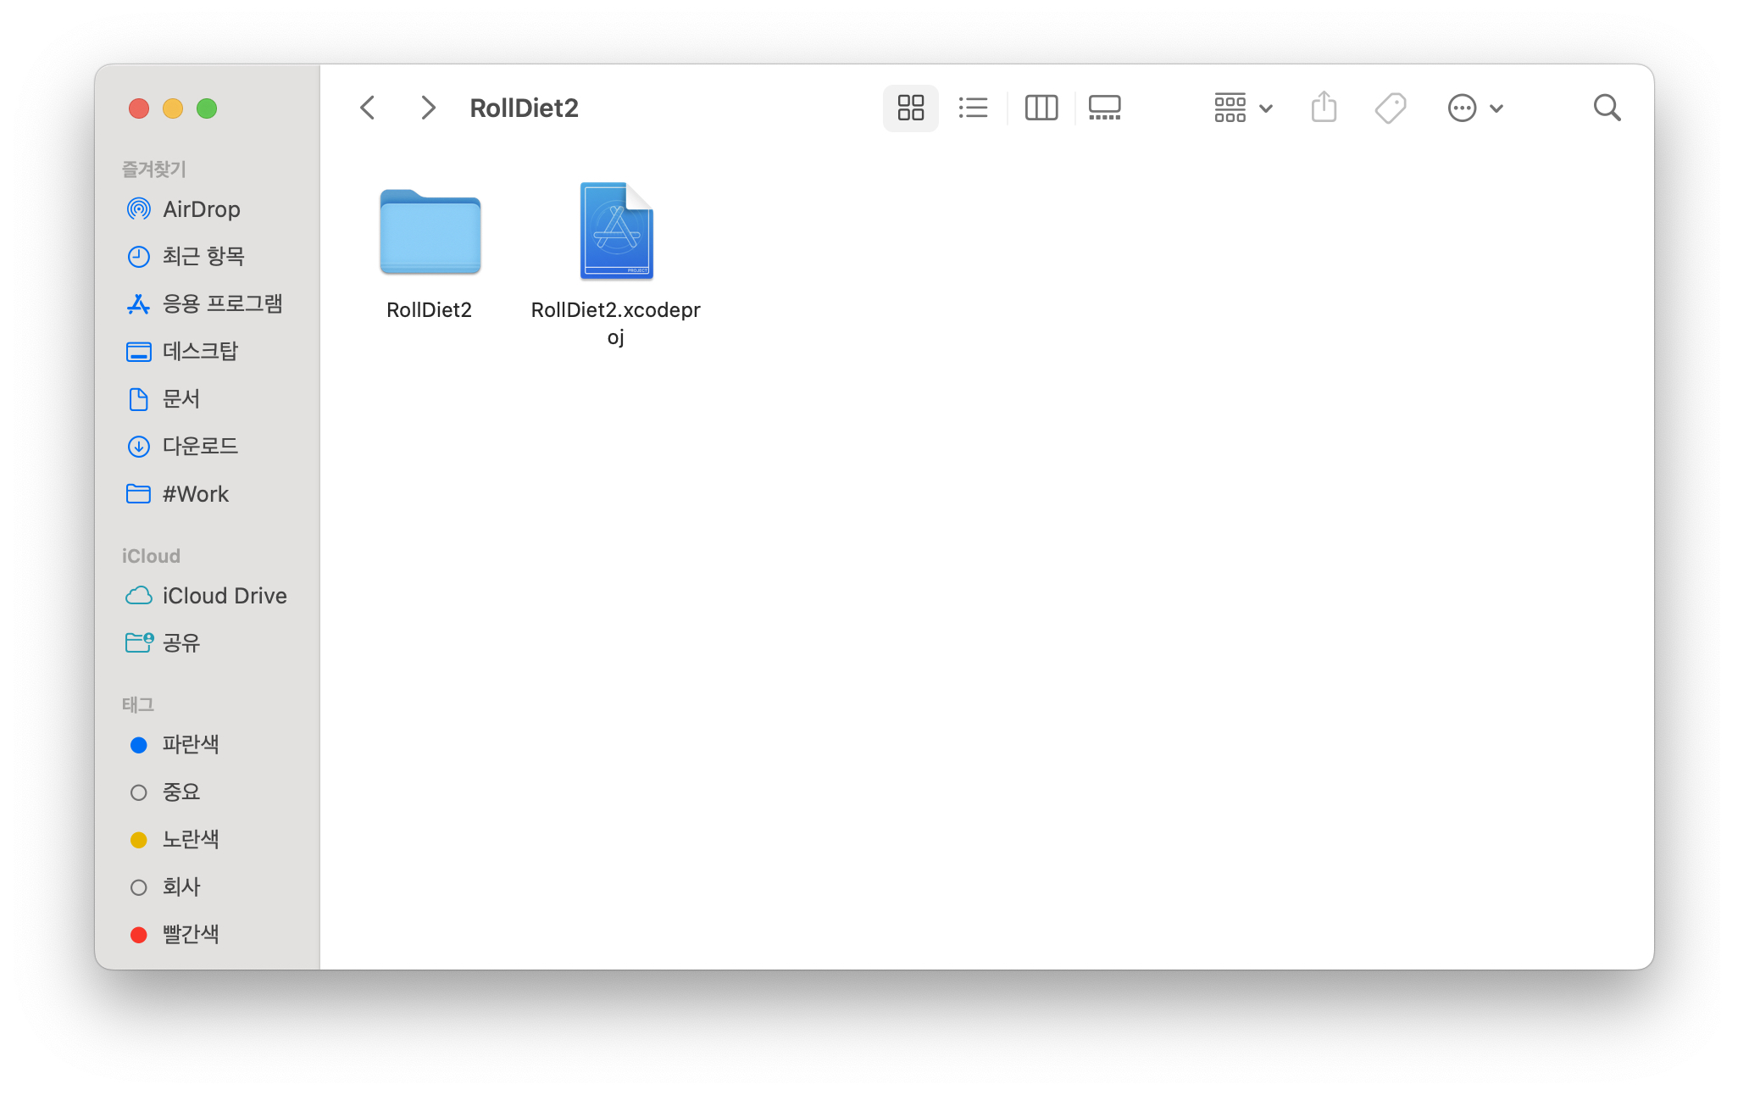This screenshot has width=1749, height=1095.
Task: Click the RollDiet2 window title
Action: pyautogui.click(x=524, y=108)
